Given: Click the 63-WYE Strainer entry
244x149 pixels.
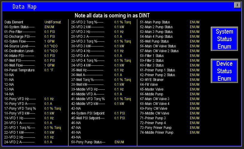Looking at the screenshot, I should point(152,80).
